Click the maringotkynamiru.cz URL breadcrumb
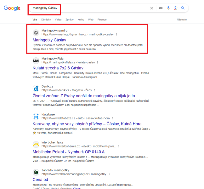 pyautogui.click(x=77, y=34)
